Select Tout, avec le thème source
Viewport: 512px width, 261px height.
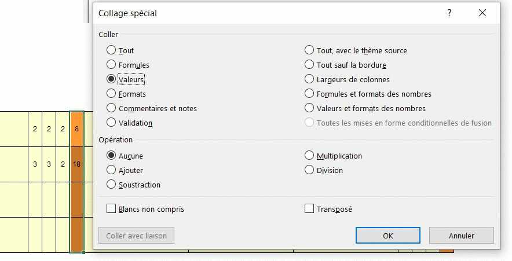309,50
